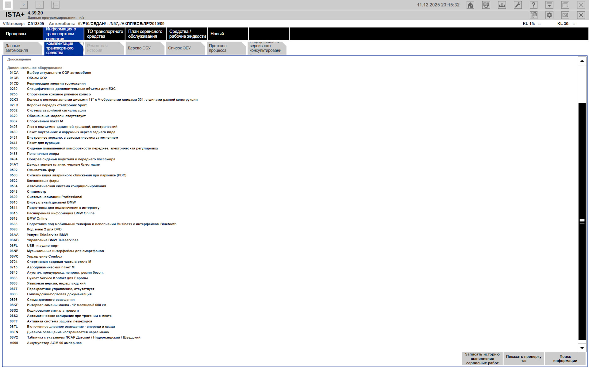Open help with the question mark icon

pos(533,5)
